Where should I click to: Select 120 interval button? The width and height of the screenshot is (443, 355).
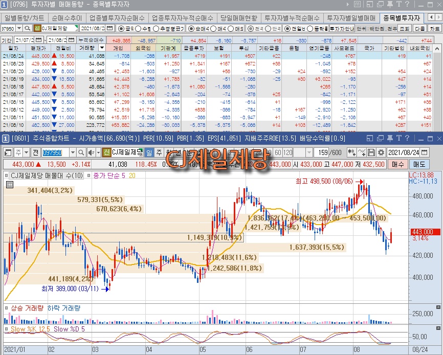287,153
